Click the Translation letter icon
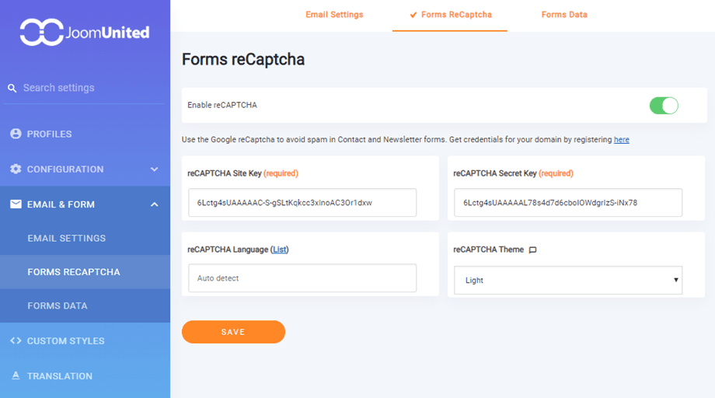The width and height of the screenshot is (715, 398). tap(16, 375)
